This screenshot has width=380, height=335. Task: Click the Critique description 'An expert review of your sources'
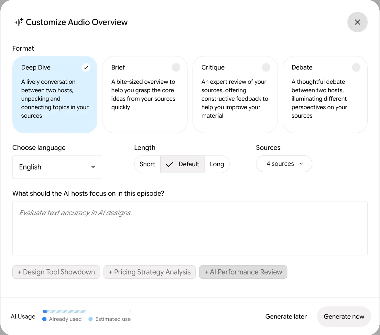(234, 86)
